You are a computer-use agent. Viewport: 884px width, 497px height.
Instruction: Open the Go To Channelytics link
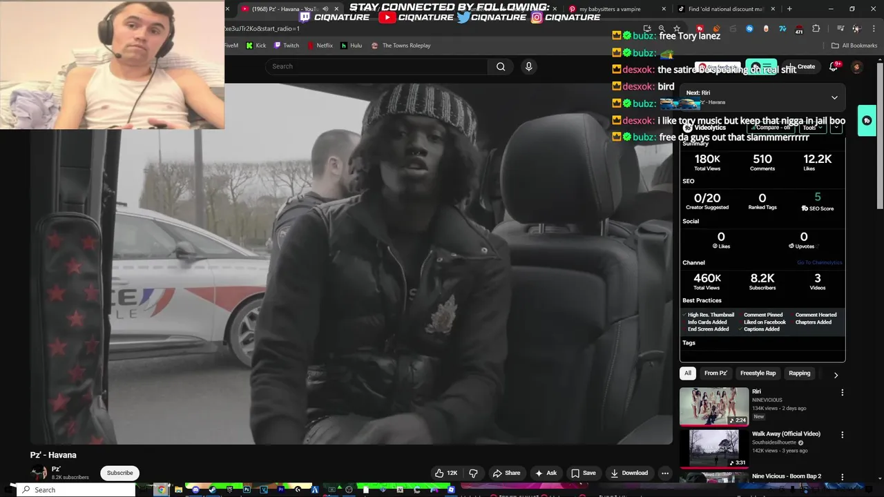click(820, 263)
